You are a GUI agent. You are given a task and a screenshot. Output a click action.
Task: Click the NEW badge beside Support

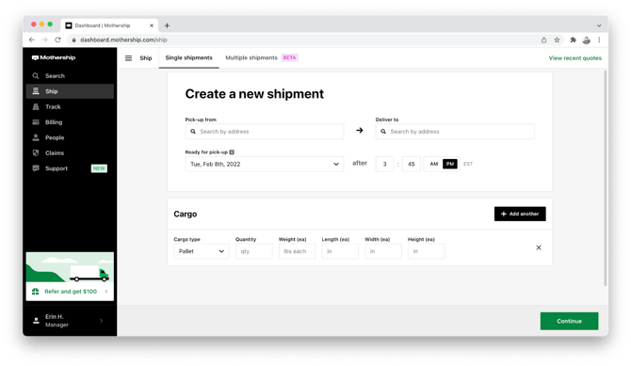[x=99, y=168]
